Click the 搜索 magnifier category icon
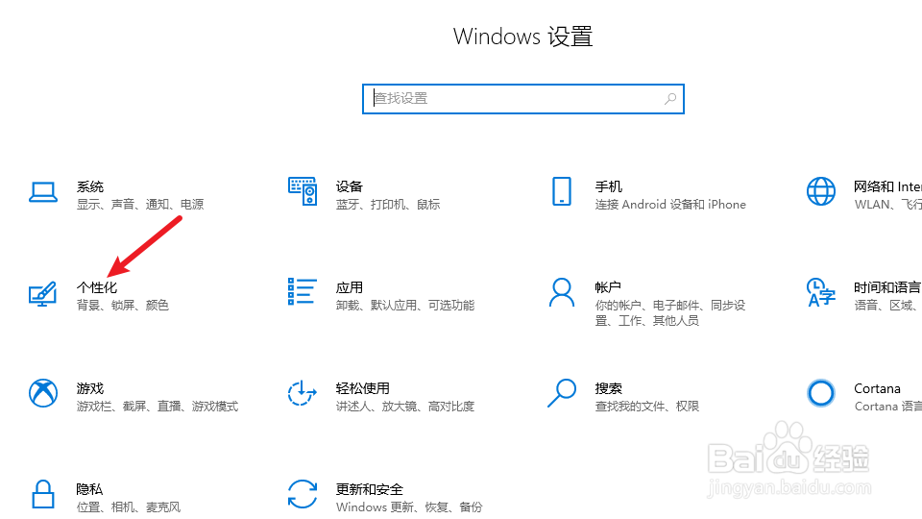This screenshot has width=922, height=519. [x=562, y=393]
